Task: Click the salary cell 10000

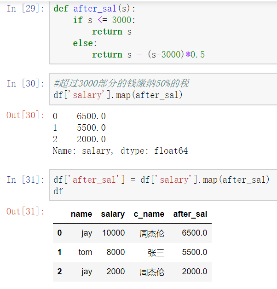Action: tap(114, 233)
